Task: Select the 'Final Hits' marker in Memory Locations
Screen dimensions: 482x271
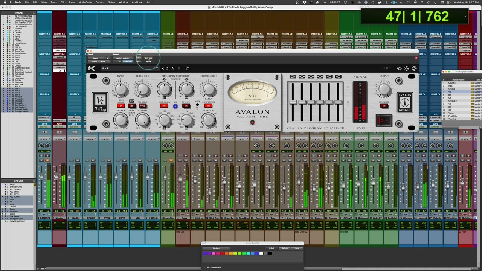Action: coord(452,116)
